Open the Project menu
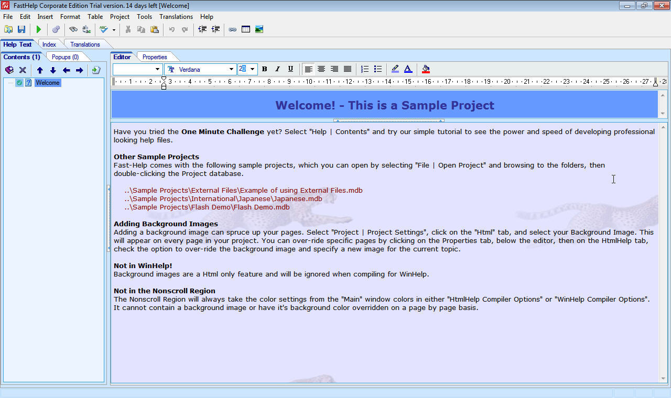This screenshot has height=398, width=671. [120, 17]
